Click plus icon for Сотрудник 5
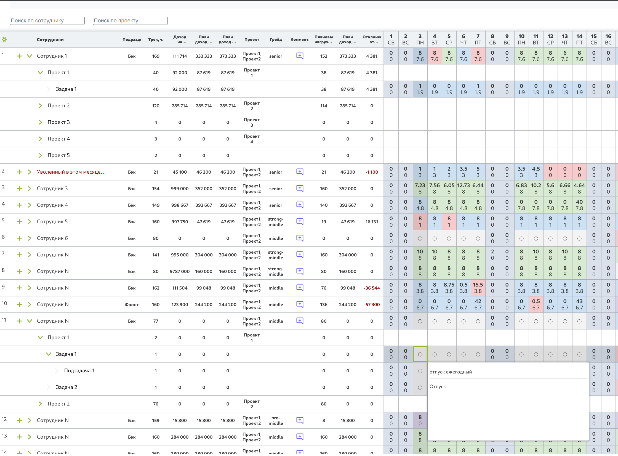The image size is (618, 456). click(x=20, y=222)
